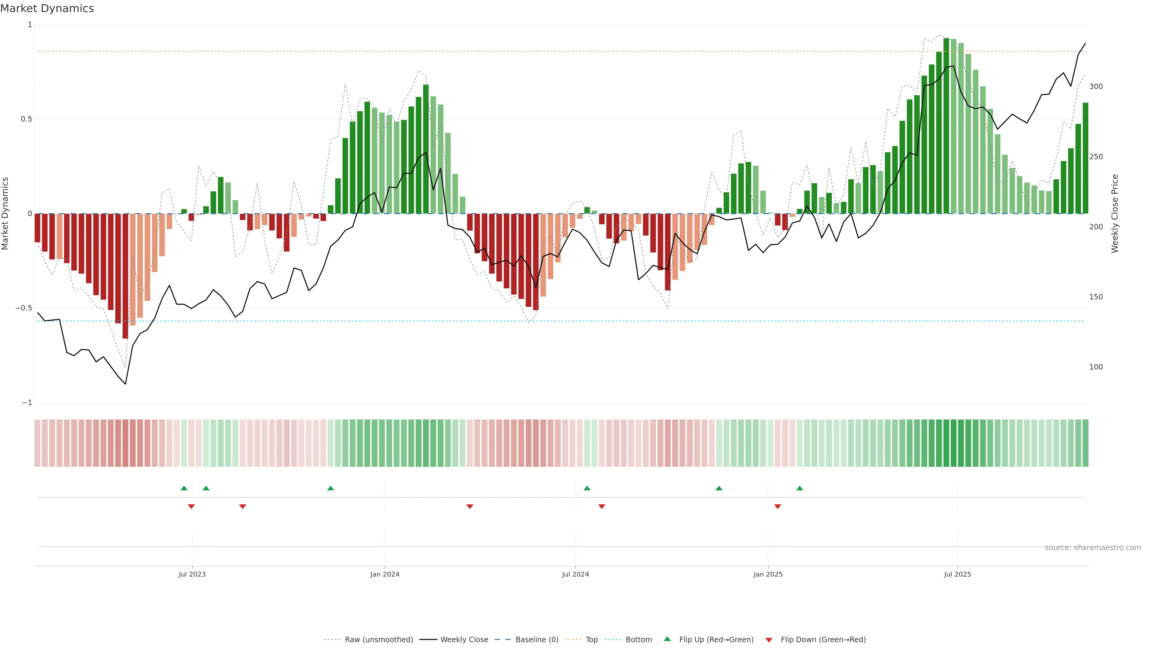Screen dimensions: 1156x650
Task: Click the darkest green heatmap strip cell
Action: [x=946, y=443]
